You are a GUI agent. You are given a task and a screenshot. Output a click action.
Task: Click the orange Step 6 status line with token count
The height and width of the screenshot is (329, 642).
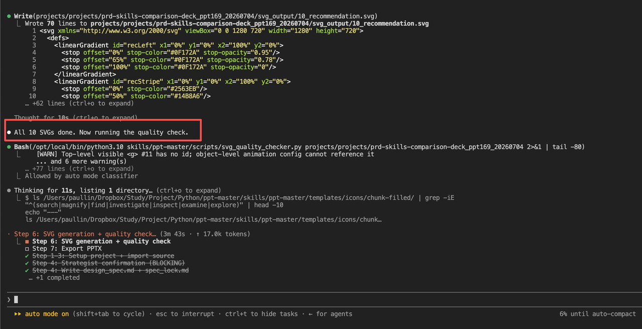point(132,234)
